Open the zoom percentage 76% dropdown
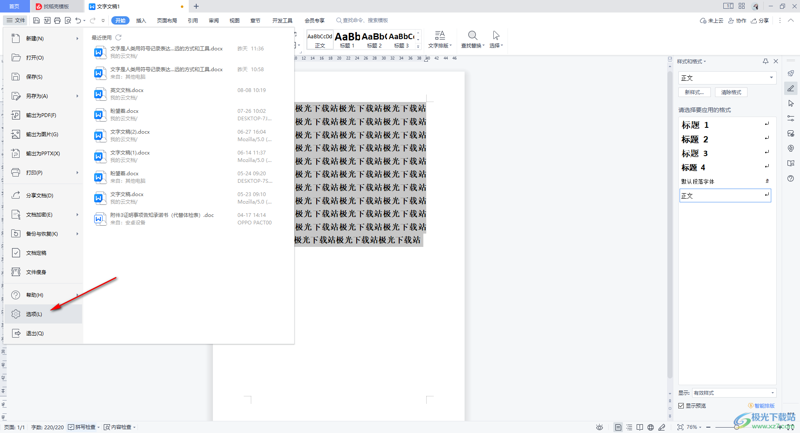Image resolution: width=800 pixels, height=433 pixels. click(x=694, y=427)
